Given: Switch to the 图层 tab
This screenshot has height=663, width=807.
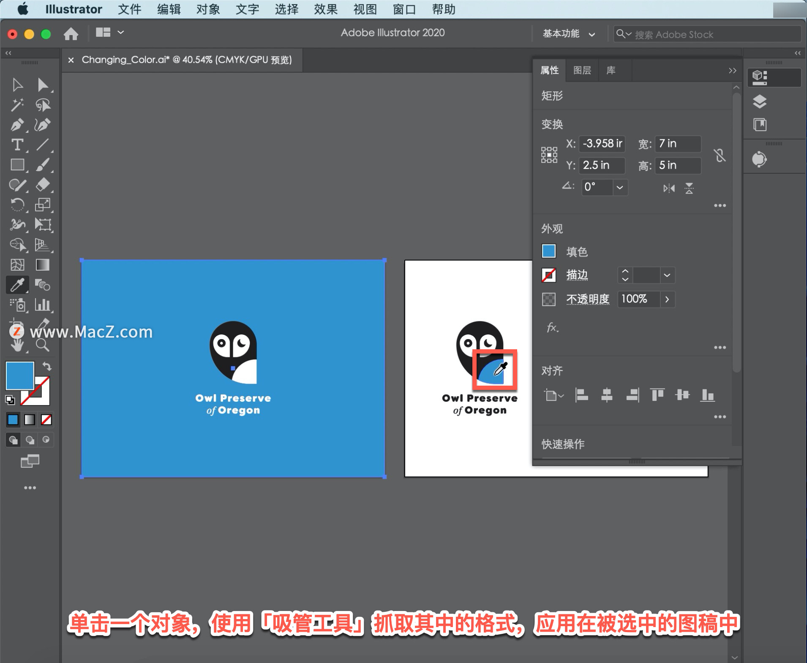Looking at the screenshot, I should click(582, 70).
